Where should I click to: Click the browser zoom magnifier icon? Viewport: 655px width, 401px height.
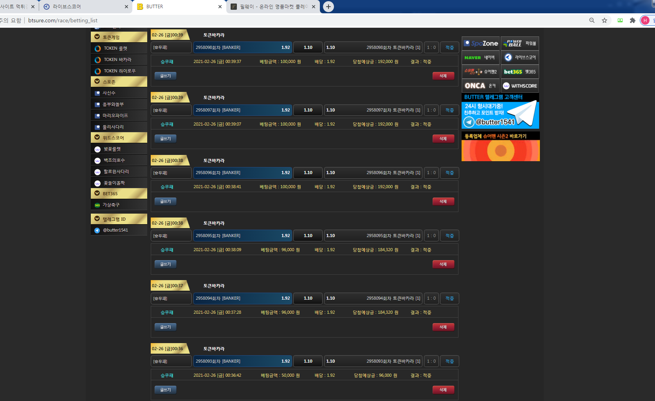592,20
